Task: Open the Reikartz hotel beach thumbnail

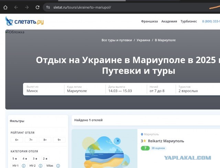Action: 104,149
